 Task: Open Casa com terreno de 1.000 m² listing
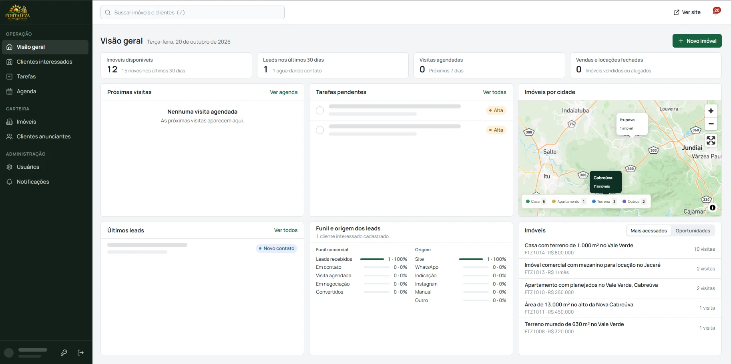click(620, 249)
